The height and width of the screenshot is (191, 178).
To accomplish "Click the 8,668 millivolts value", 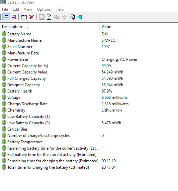I will [x=115, y=98].
